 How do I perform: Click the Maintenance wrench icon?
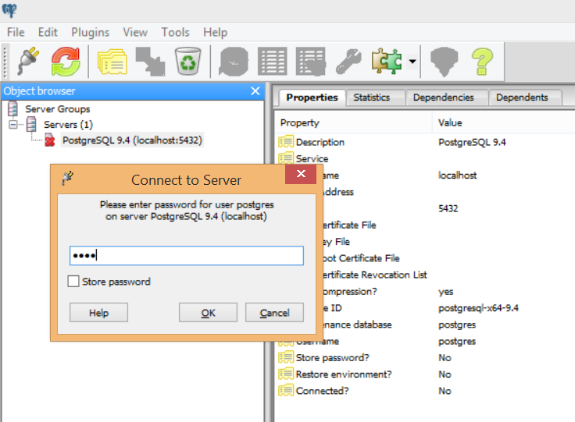click(348, 62)
